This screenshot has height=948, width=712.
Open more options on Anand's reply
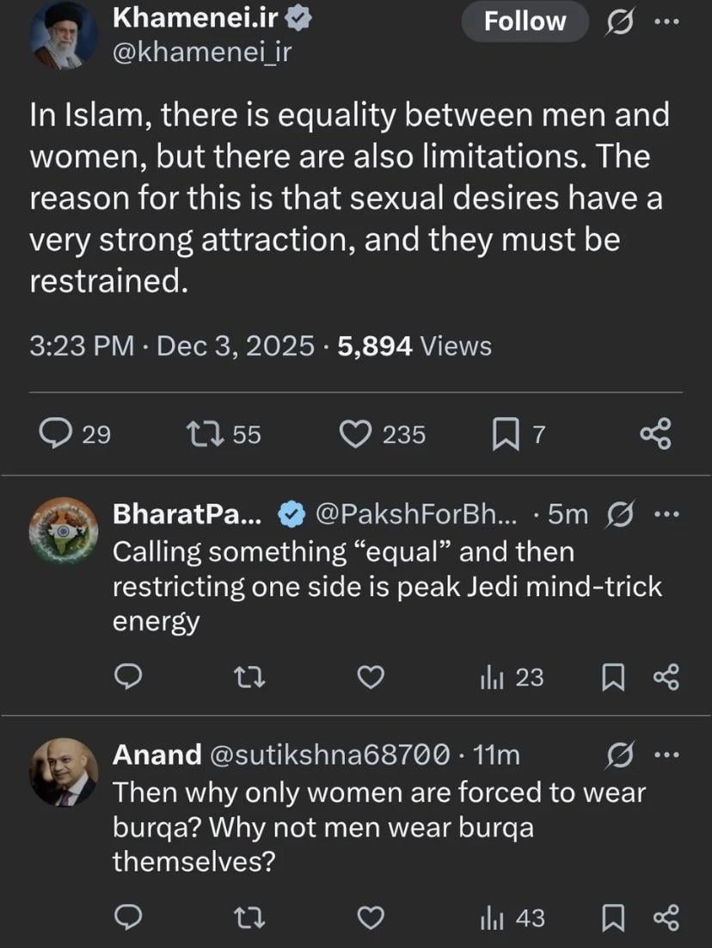[666, 755]
